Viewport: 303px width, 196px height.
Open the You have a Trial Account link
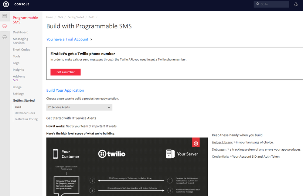click(x=67, y=39)
